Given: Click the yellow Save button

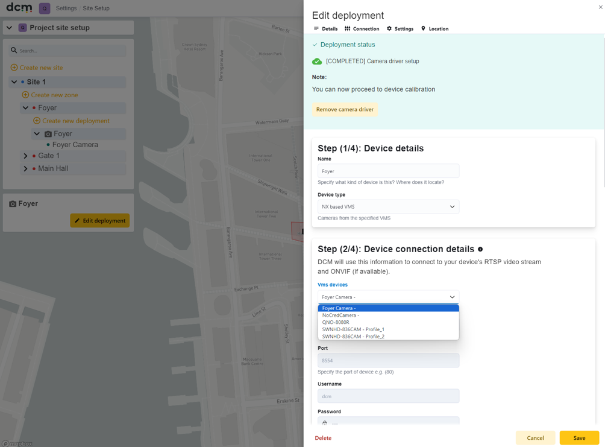Looking at the screenshot, I should 579,438.
